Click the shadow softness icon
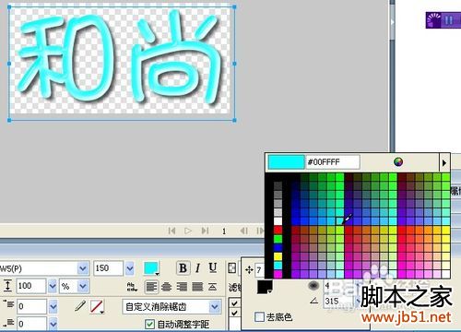Viewport: 461px width, 332px height. point(313,286)
